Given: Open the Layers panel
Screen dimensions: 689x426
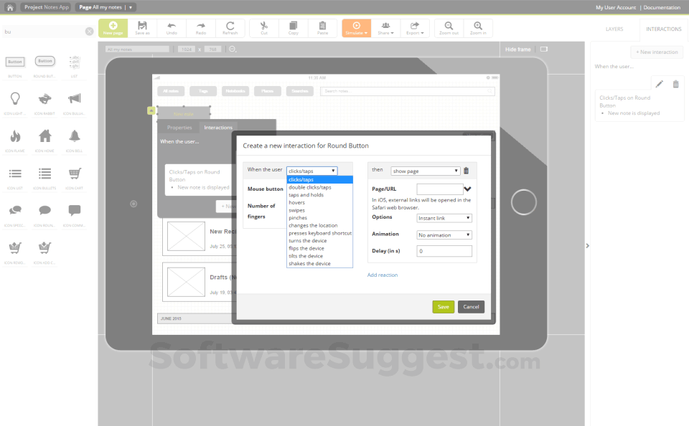Looking at the screenshot, I should pos(614,29).
